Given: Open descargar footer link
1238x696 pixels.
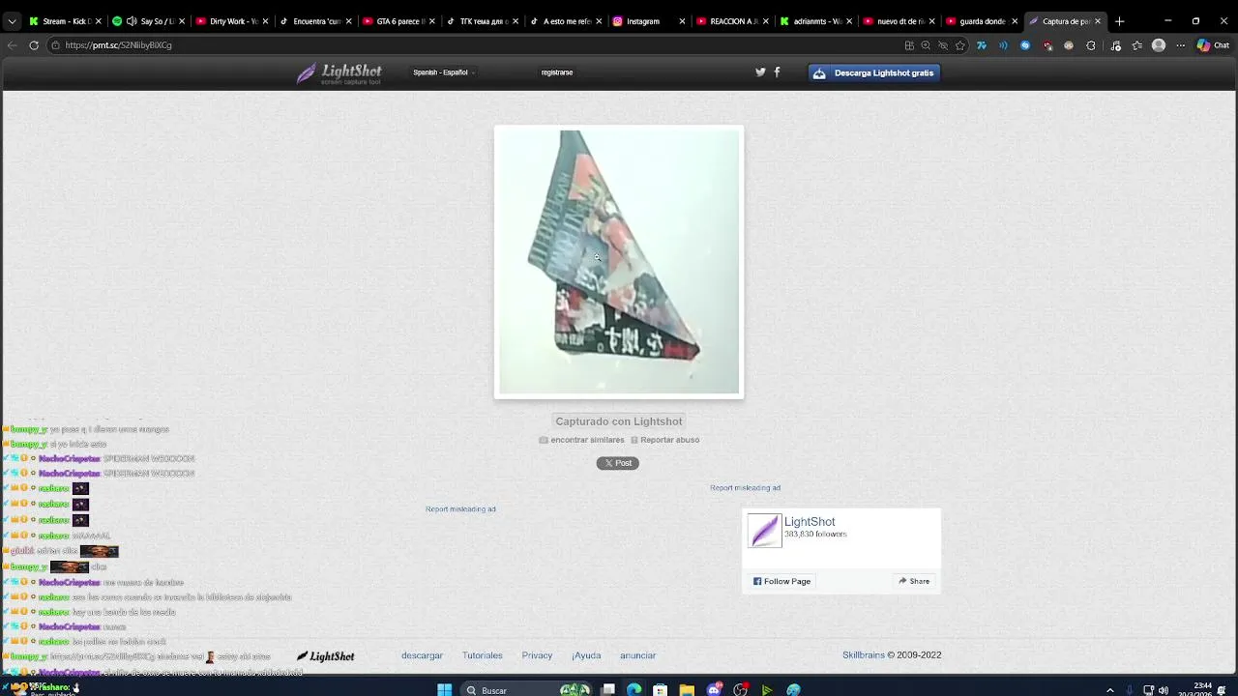Looking at the screenshot, I should click(422, 655).
